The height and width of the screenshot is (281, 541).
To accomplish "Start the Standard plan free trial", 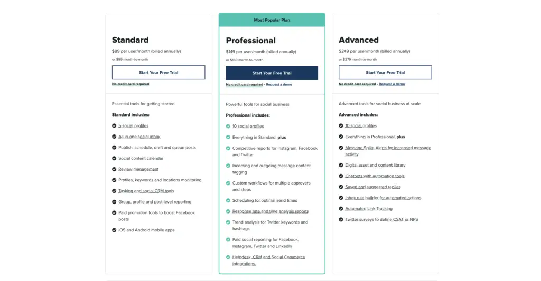I will click(x=158, y=72).
